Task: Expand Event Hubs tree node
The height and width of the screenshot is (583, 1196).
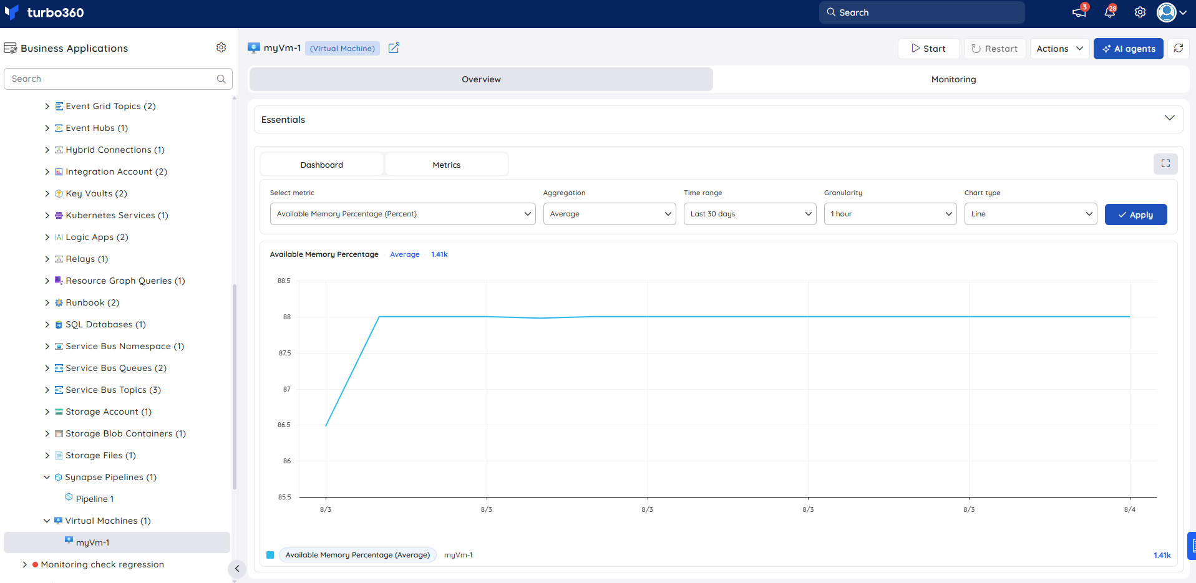Action: pyautogui.click(x=47, y=128)
